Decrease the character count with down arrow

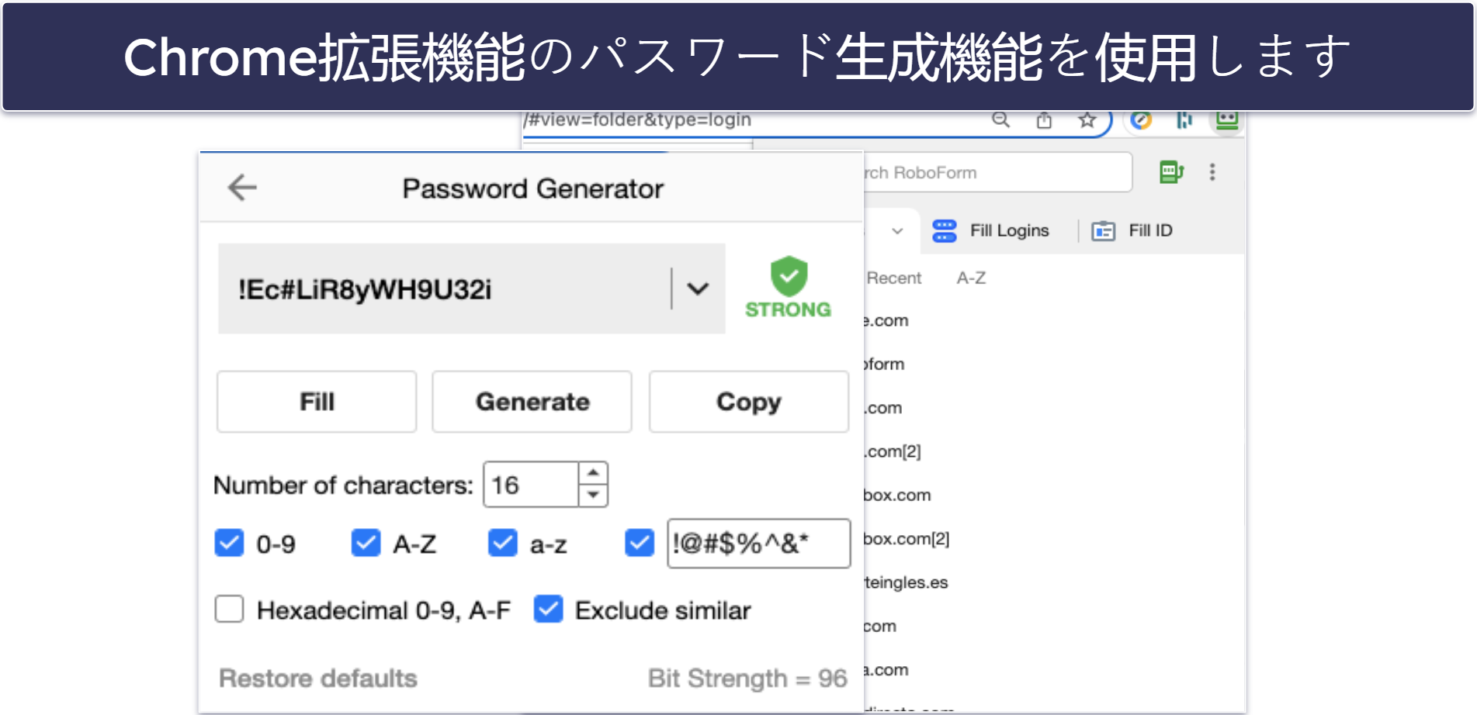(593, 496)
